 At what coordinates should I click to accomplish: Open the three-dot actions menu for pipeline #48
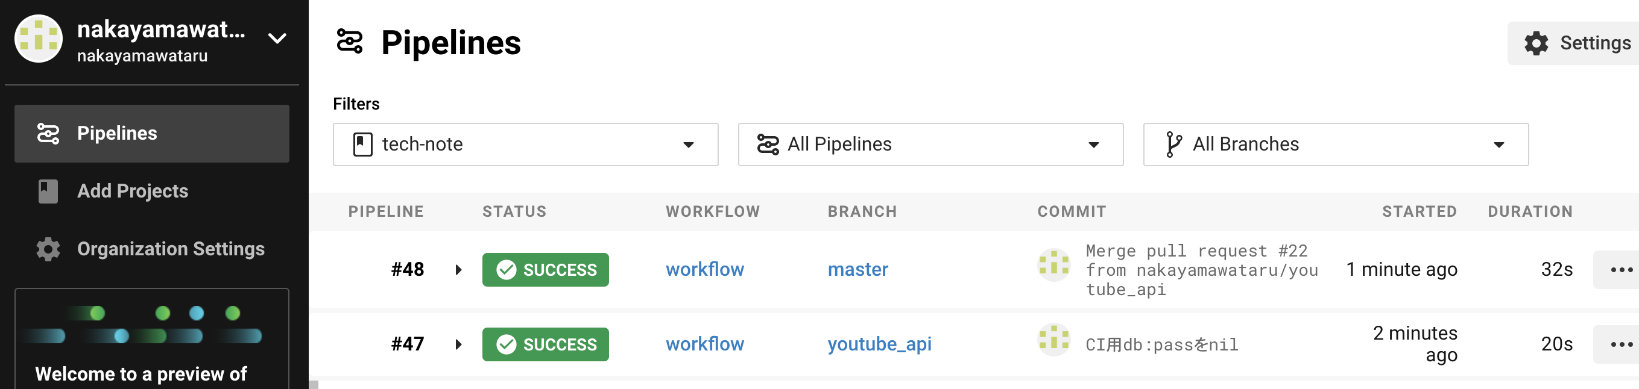[x=1620, y=270]
